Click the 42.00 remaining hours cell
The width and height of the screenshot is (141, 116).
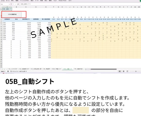point(46,36)
